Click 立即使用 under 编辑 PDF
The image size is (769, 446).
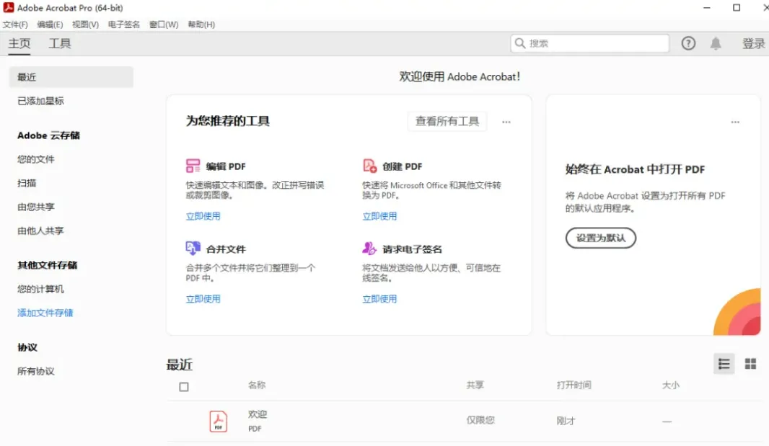click(x=203, y=216)
